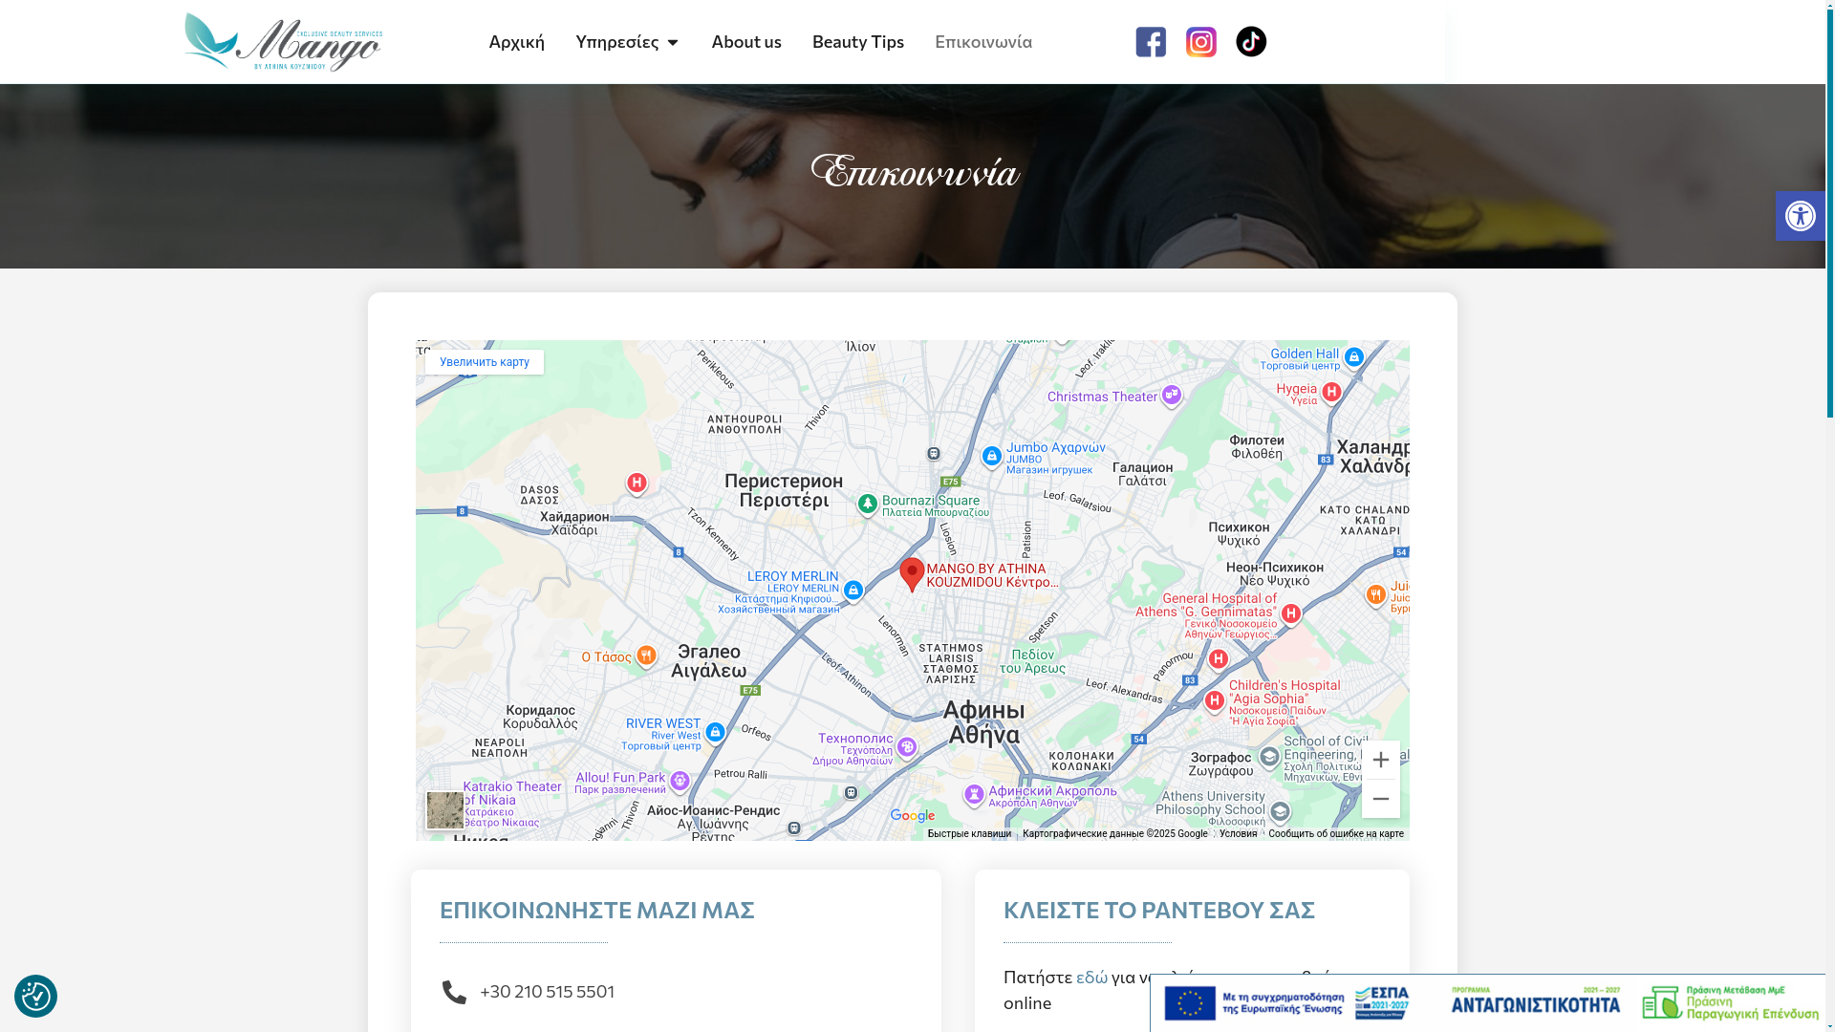Click Technopolis marker on map
The width and height of the screenshot is (1835, 1032).
pos(907,747)
